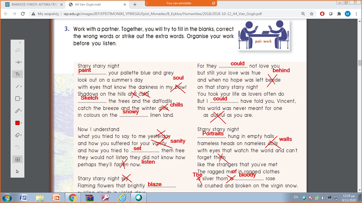
Task: Open the red color picker swatch
Action: click(17, 123)
